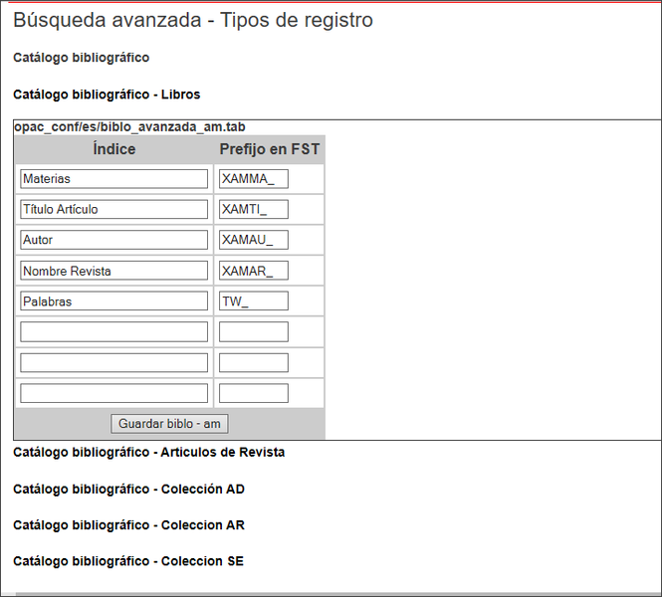The height and width of the screenshot is (597, 662).
Task: Click the first empty Prefijo en FST field
Action: point(254,332)
